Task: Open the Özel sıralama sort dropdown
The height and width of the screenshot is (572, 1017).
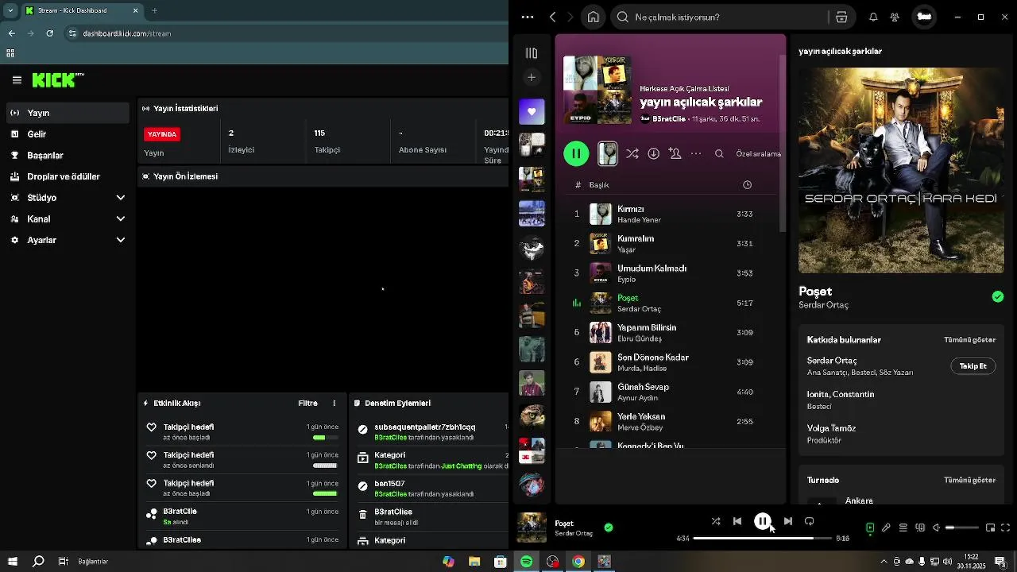Action: (758, 153)
